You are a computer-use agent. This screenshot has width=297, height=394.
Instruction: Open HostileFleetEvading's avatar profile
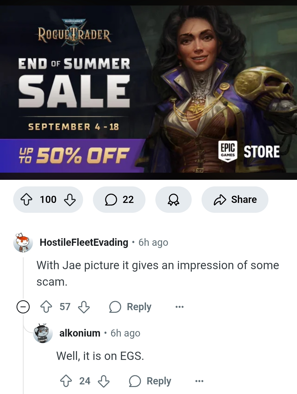coord(23,243)
